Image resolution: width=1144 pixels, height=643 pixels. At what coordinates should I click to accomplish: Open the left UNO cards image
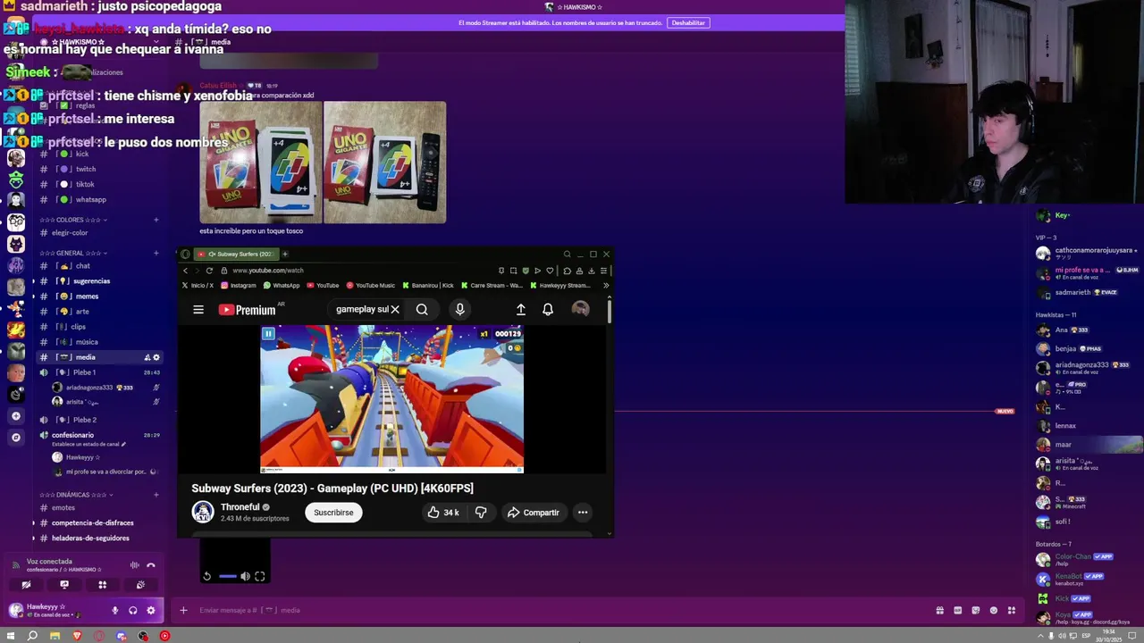tap(260, 162)
